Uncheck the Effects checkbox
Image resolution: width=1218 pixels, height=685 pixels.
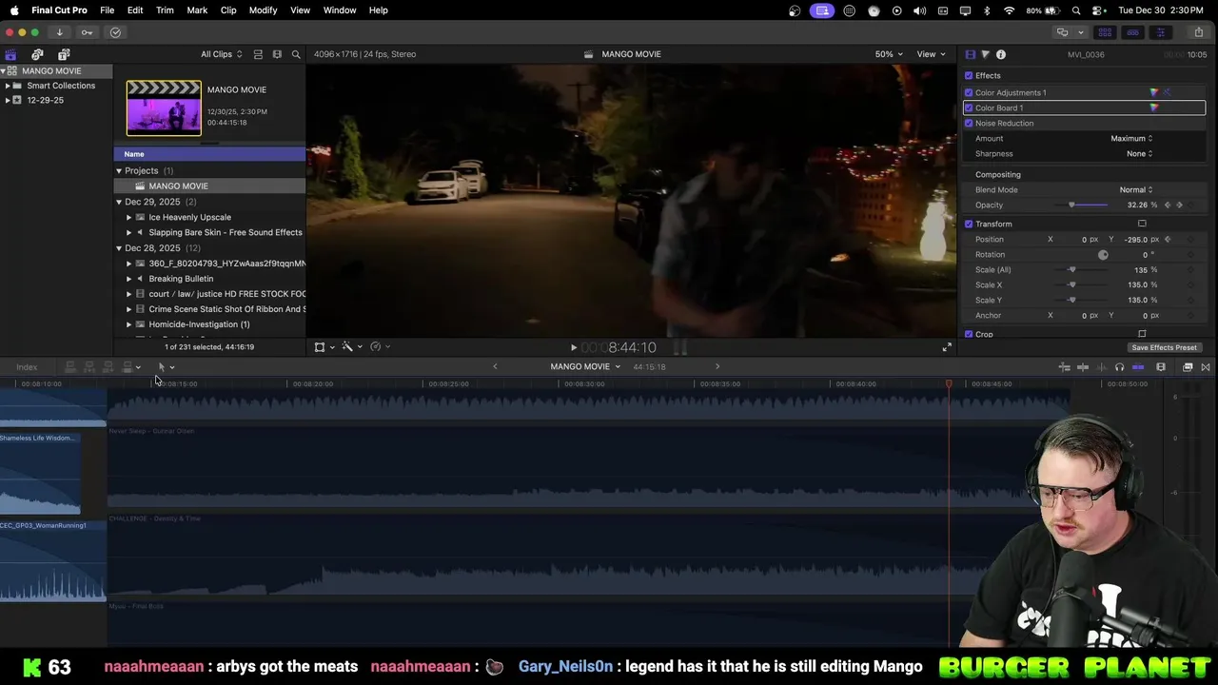(969, 75)
